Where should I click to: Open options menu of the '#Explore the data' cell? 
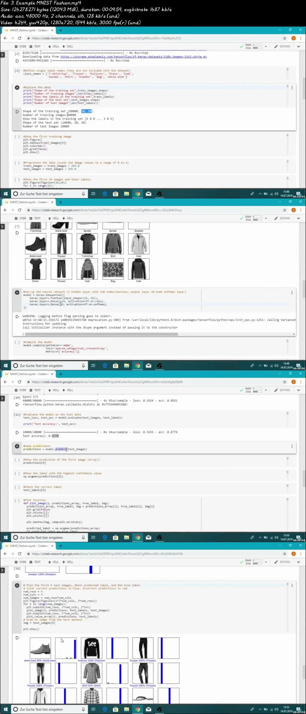(292, 88)
